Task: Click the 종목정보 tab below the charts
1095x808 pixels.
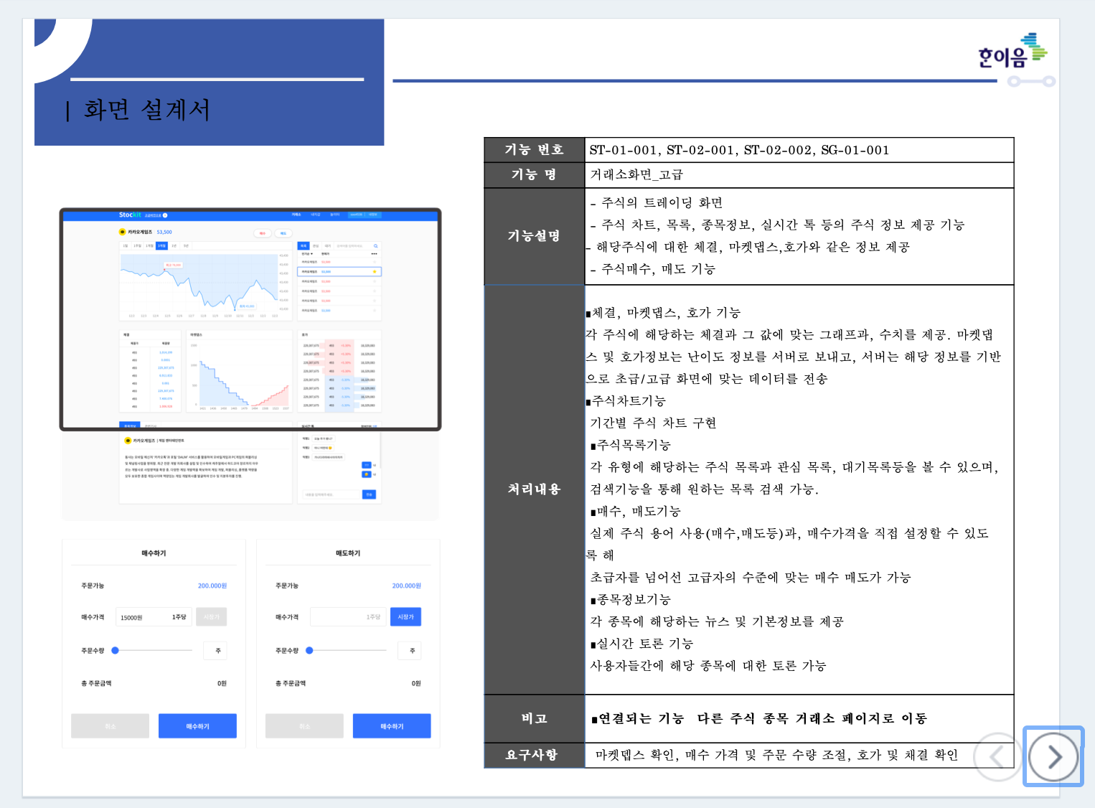Action: (129, 426)
